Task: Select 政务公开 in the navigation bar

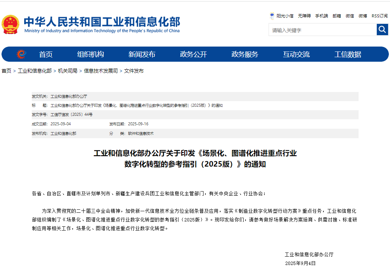Action: click(x=193, y=55)
